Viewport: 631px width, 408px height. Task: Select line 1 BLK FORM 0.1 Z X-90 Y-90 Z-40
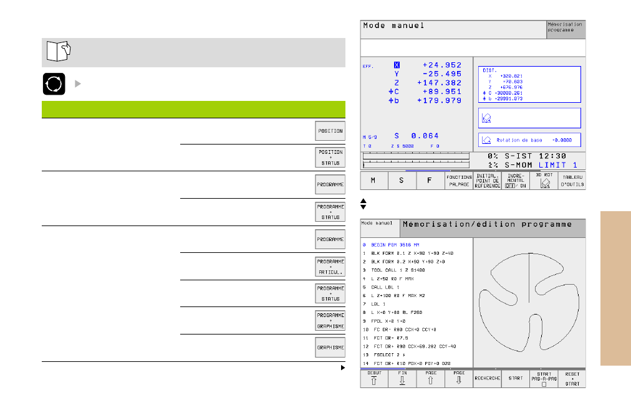(x=408, y=254)
